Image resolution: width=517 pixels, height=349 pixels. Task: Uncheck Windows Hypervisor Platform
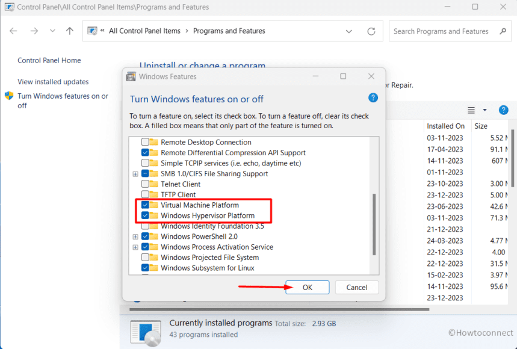click(x=145, y=215)
